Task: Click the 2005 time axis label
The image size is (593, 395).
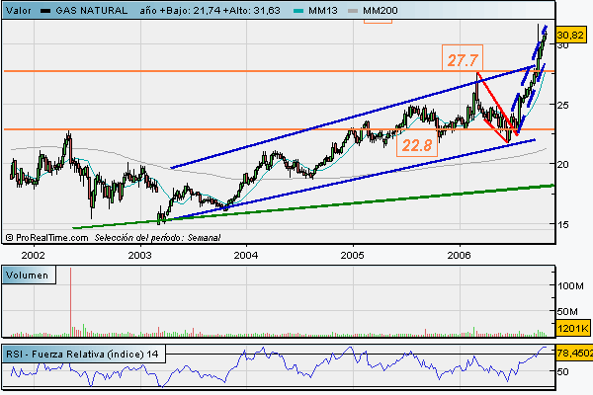Action: (353, 256)
